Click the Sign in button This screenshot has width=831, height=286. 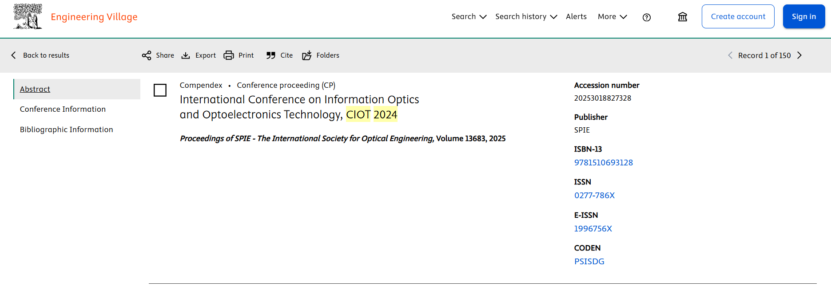point(803,17)
